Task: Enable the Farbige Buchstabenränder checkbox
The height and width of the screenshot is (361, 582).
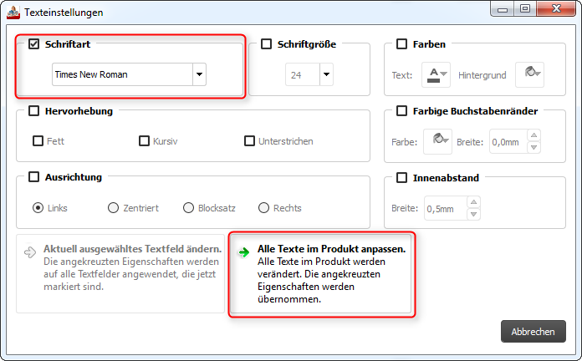Action: point(402,111)
